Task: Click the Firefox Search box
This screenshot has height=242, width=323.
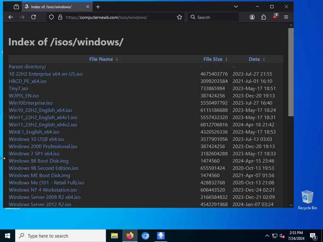Action: pos(213,17)
